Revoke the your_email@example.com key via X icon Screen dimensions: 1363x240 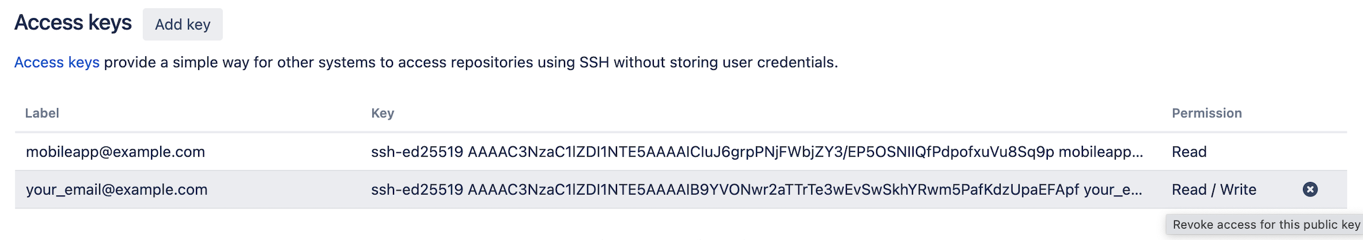1310,189
